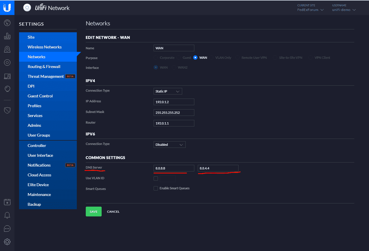Open the Clients icon in sidebar
The width and height of the screenshot is (369, 251).
point(7,76)
